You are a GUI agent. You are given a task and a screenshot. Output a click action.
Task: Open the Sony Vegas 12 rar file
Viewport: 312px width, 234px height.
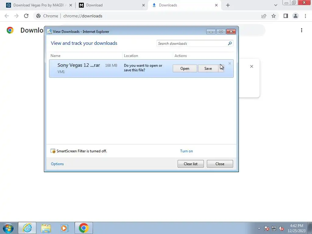pos(185,69)
